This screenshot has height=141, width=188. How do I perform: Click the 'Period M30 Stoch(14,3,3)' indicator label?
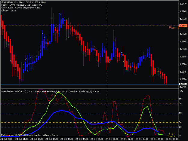pos(14,92)
